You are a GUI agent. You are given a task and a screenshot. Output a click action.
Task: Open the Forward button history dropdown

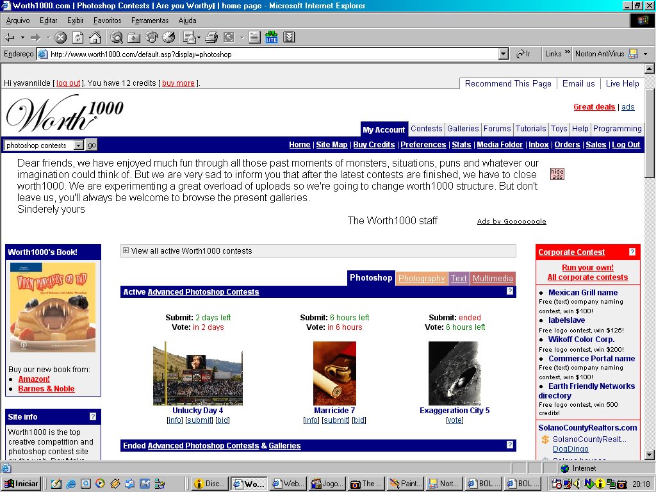click(x=48, y=38)
